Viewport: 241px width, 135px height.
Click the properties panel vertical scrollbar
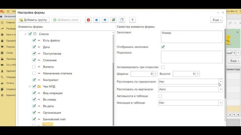click(x=225, y=63)
